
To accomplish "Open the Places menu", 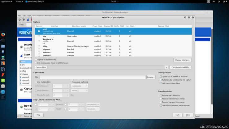I will [x=19, y=2].
